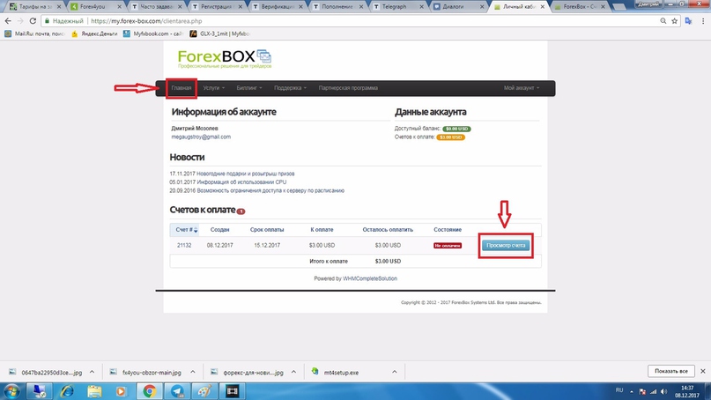Viewport: 711px width, 400px height.
Task: Open File Explorer folder on taskbar
Action: (94, 391)
